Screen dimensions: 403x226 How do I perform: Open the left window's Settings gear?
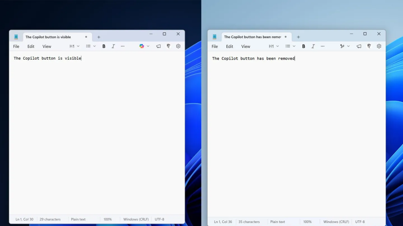(x=178, y=46)
